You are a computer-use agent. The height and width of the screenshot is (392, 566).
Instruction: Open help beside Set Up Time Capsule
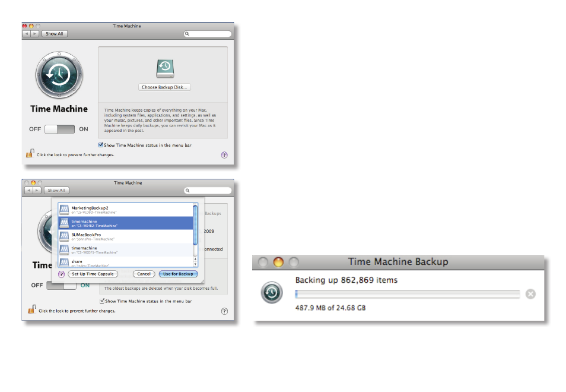(61, 274)
